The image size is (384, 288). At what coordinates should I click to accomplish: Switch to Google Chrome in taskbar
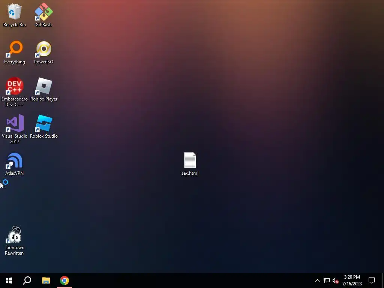64,280
